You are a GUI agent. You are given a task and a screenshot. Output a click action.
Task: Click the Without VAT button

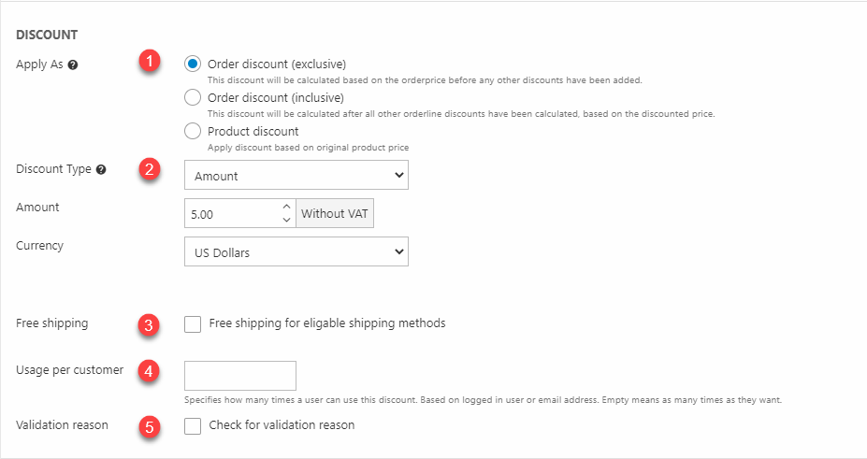tap(335, 214)
